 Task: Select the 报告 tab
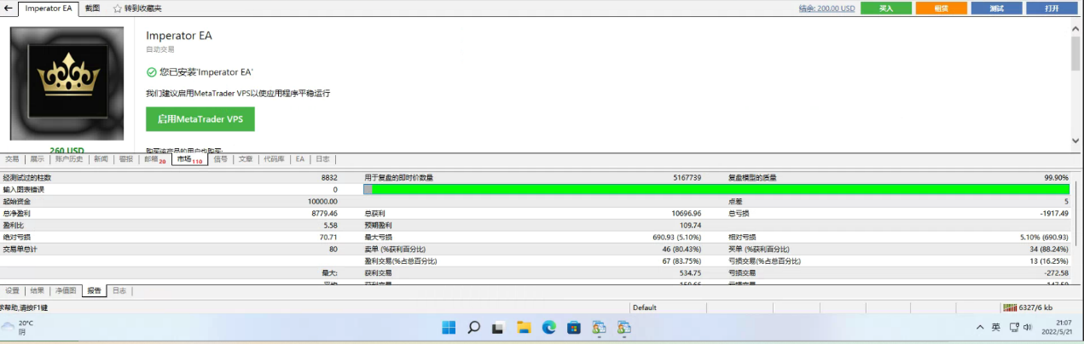(x=94, y=290)
